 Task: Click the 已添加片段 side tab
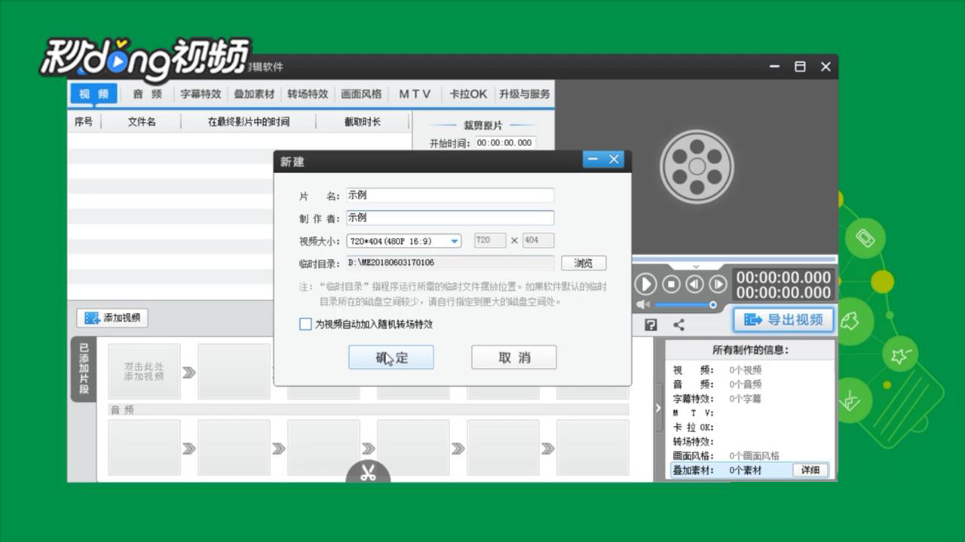click(83, 369)
